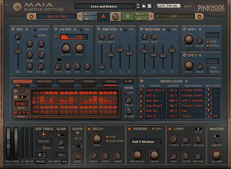Open the Step Seq A modulation source
The height and width of the screenshot is (169, 231).
(x=155, y=90)
